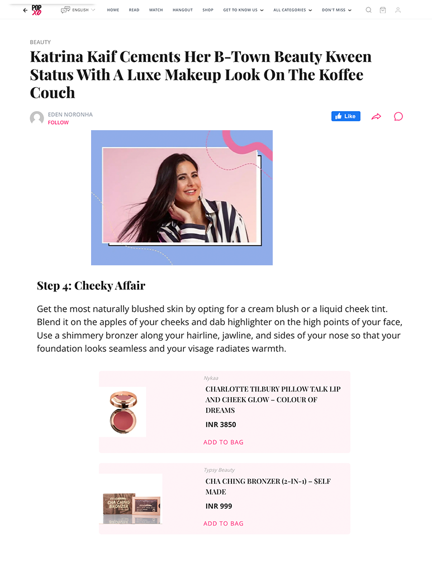Viewport: 432px width, 572px height.
Task: Click the language chat bubble icon
Action: [65, 10]
